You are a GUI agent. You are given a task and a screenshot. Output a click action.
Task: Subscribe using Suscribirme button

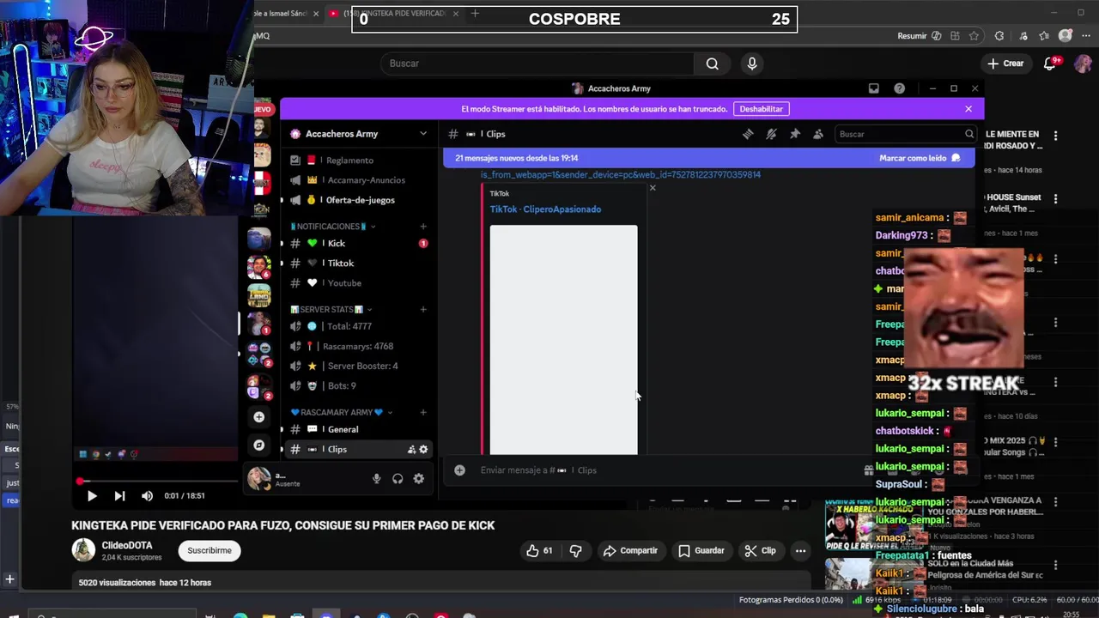point(209,551)
